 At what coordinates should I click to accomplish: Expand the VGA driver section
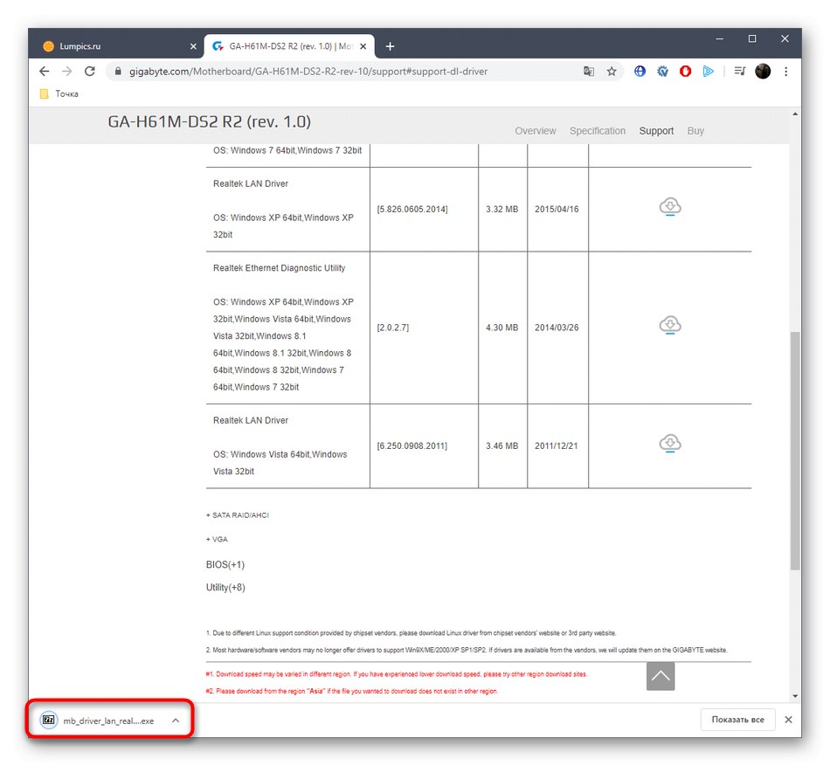pos(217,540)
